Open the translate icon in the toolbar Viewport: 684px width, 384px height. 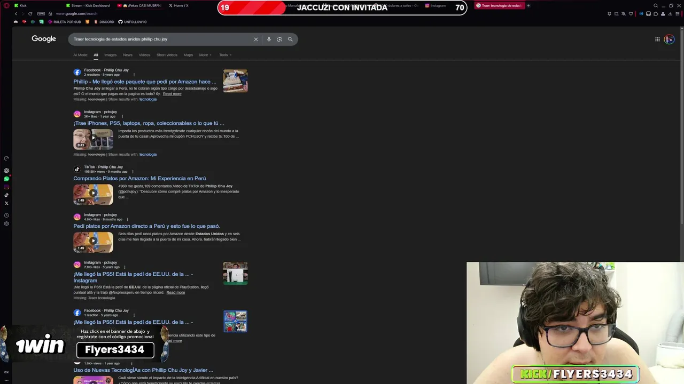pyautogui.click(x=624, y=13)
